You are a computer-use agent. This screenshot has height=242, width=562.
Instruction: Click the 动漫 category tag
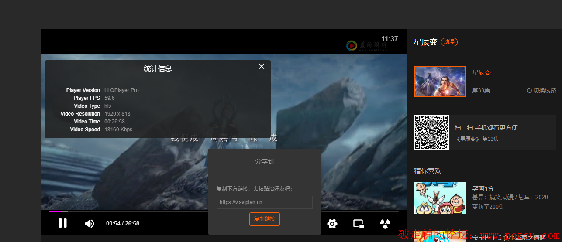[449, 42]
